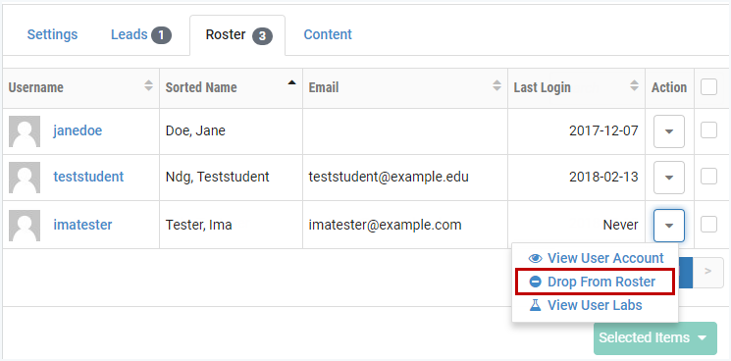This screenshot has width=731, height=361.
Task: Click the Action column header
Action: point(669,88)
